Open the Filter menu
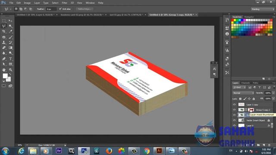The width and height of the screenshot is (276, 155). (64, 3)
